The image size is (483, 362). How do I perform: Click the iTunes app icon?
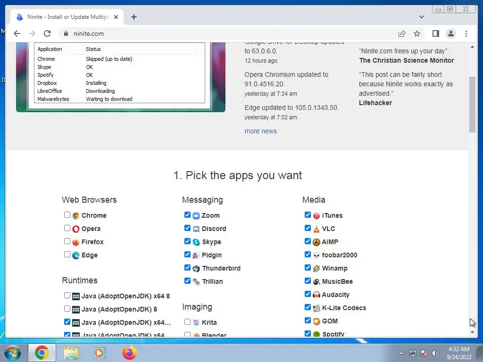[x=316, y=216]
